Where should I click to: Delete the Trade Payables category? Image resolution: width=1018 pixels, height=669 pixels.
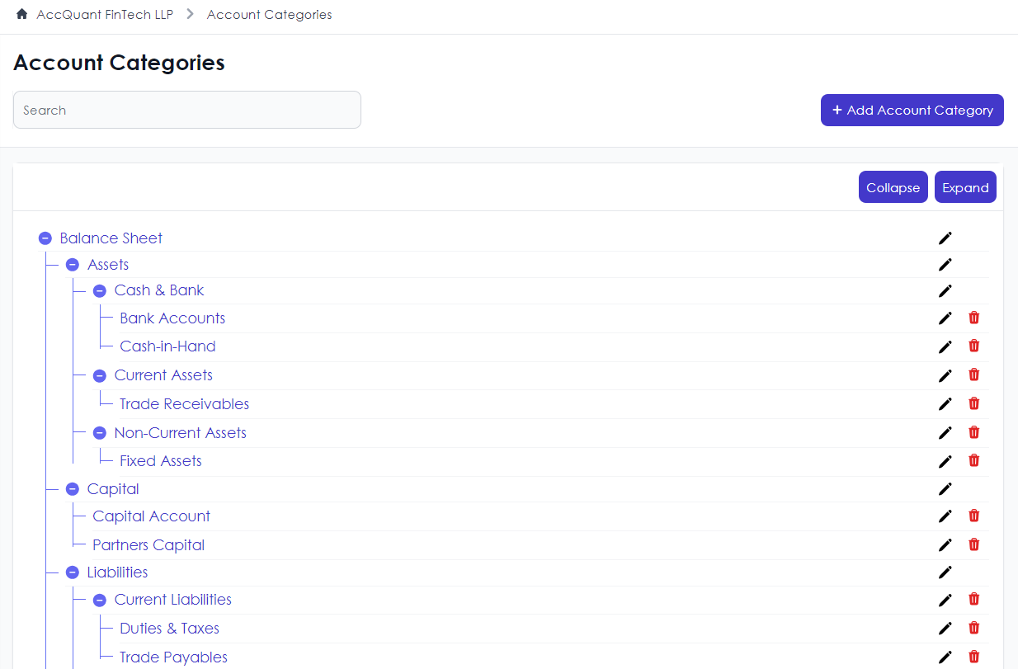974,657
